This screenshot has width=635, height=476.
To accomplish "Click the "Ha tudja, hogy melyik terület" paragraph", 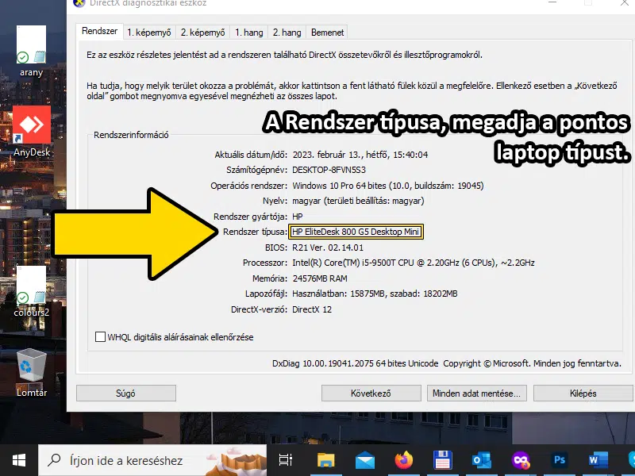I will tap(352, 91).
